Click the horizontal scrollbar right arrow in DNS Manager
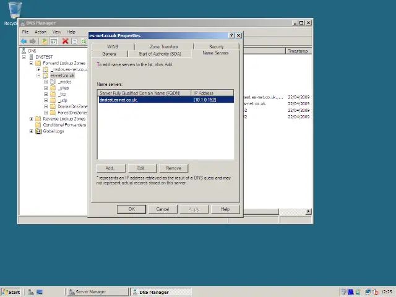Viewport: 396px width, 297px height. (x=308, y=212)
